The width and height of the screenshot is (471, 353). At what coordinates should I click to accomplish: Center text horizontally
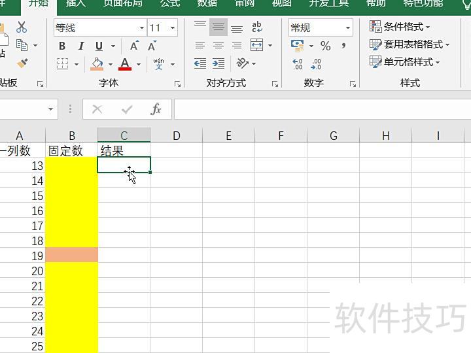218,45
